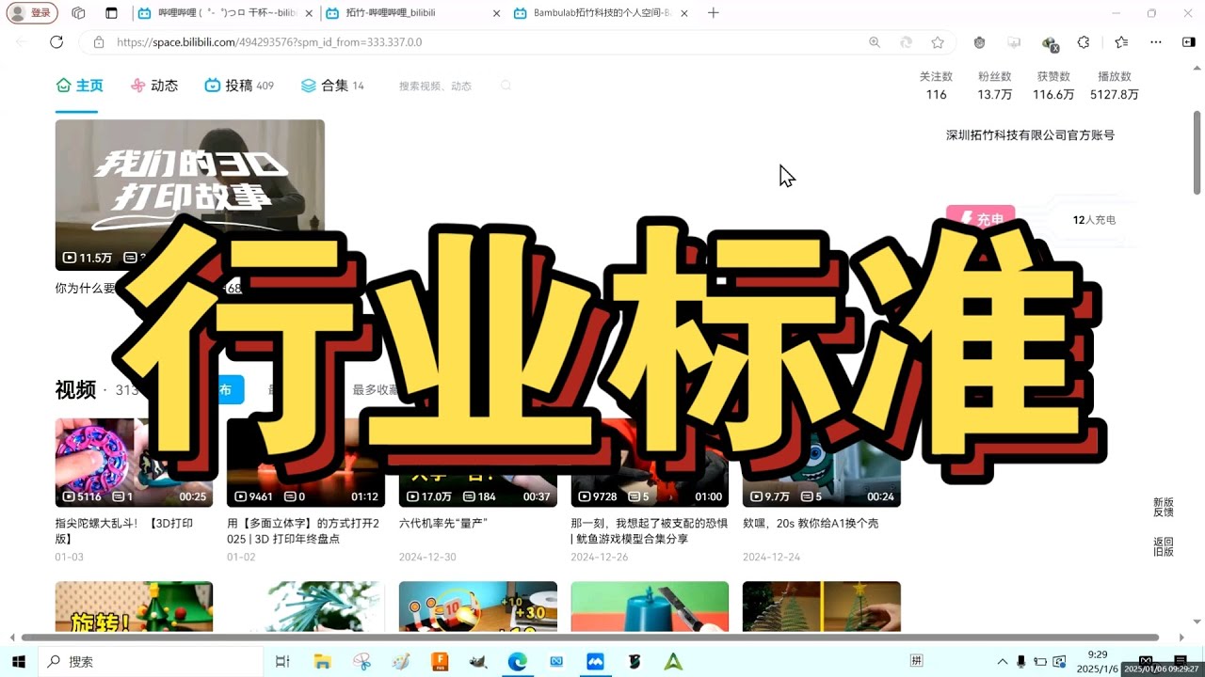Viewport: 1205px width, 677px height.
Task: Focus the address bar URL field
Action: (471, 42)
